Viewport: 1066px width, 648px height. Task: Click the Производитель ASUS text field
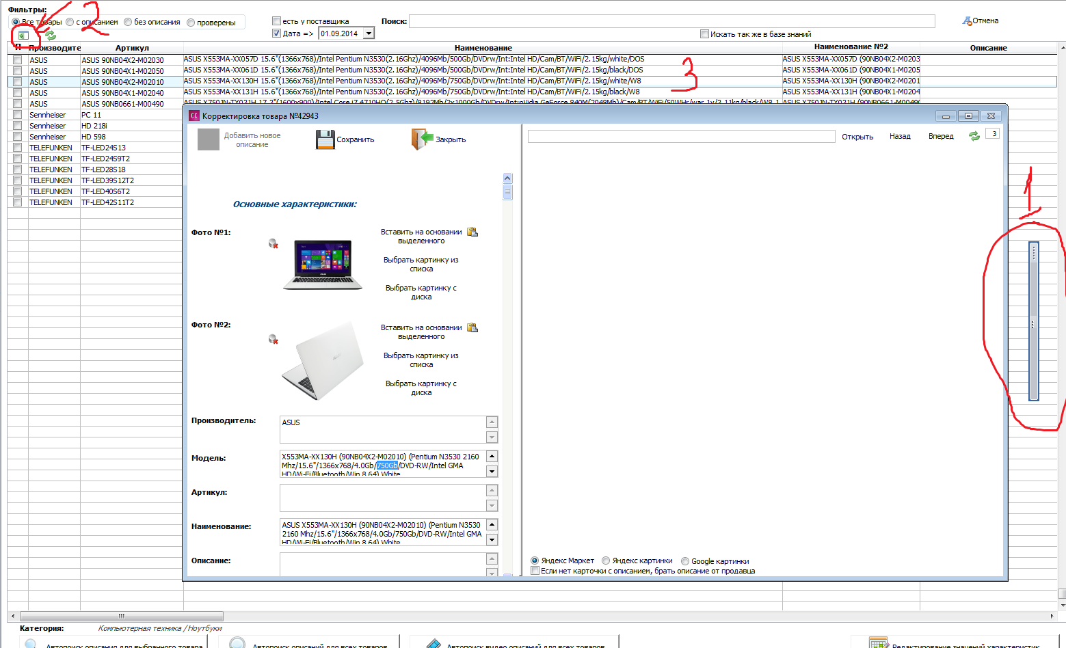click(x=382, y=430)
